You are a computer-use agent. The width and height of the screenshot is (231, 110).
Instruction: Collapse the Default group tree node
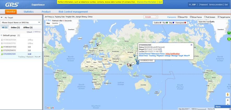(x=2, y=35)
